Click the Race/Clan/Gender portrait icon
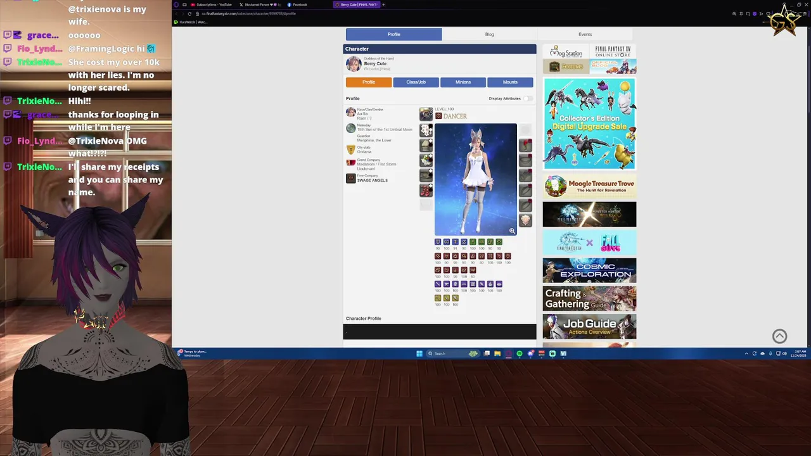The width and height of the screenshot is (811, 456). click(x=350, y=112)
